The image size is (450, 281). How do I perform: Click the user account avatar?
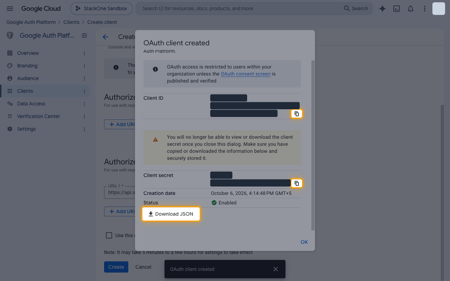click(439, 8)
